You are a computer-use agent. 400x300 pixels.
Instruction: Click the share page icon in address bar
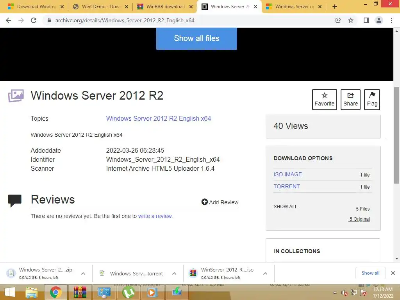tap(338, 20)
